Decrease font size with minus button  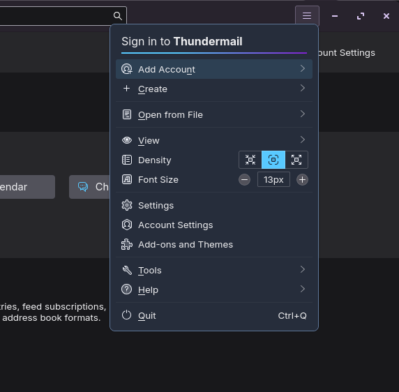click(x=245, y=179)
